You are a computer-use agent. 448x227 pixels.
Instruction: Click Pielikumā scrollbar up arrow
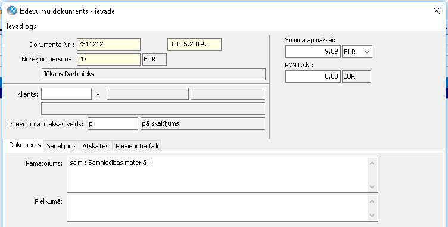(x=372, y=201)
